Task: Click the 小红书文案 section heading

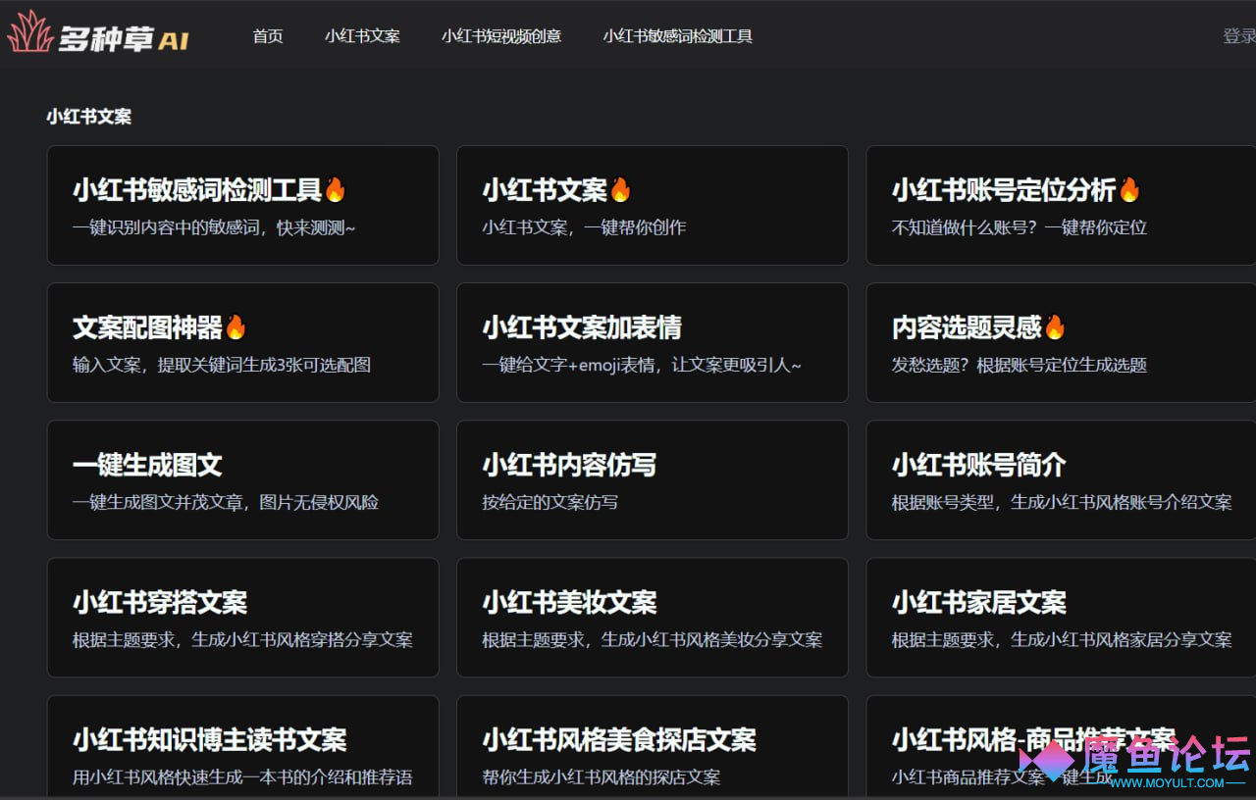Action: pyautogui.click(x=88, y=117)
